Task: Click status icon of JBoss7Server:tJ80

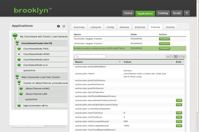Action: tap(21, 94)
